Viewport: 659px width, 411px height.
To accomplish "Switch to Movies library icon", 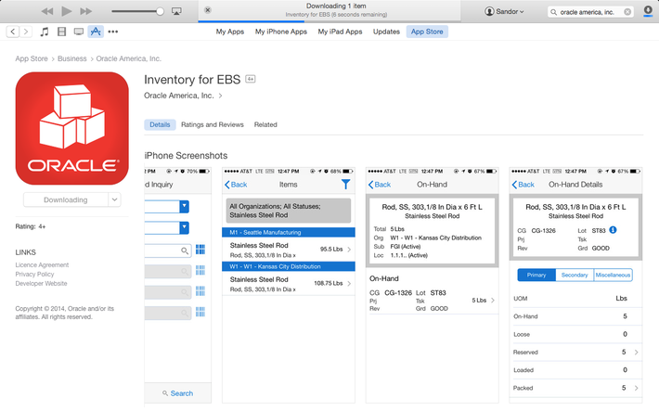I will click(x=61, y=32).
